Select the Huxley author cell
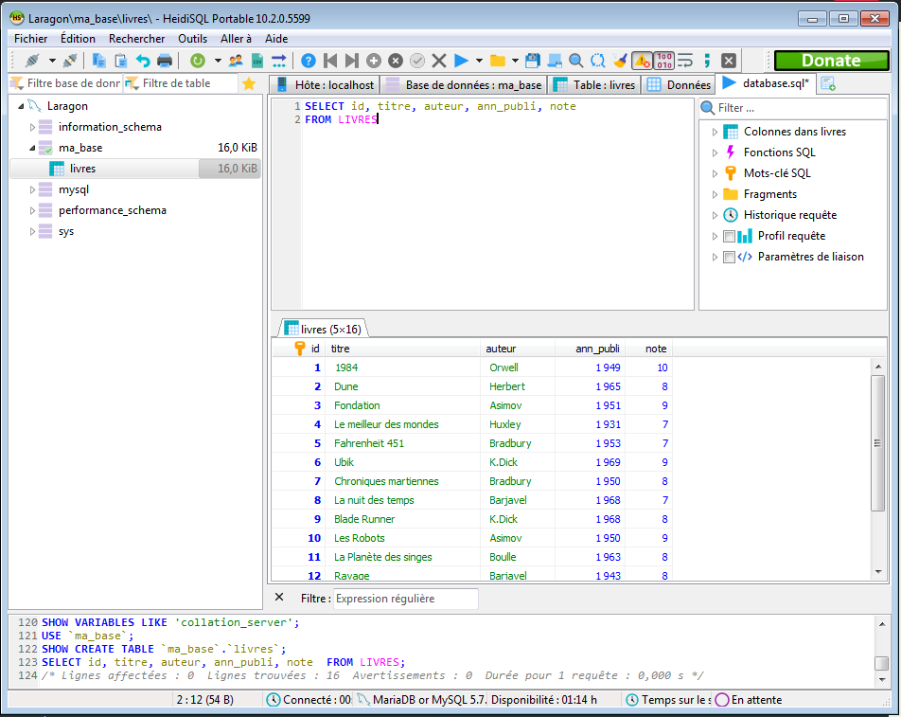Screen dimensions: 901x717 [x=518, y=424]
